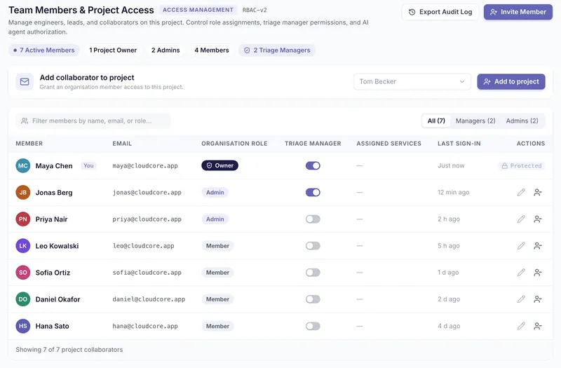Viewport: 561px width, 368px height.
Task: Open the Tom Becker collaborator dropdown
Action: [412, 81]
